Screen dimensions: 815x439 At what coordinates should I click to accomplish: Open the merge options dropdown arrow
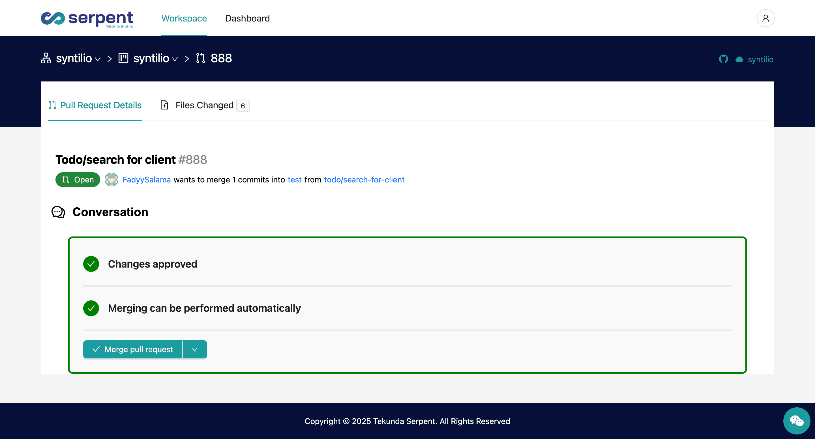194,349
